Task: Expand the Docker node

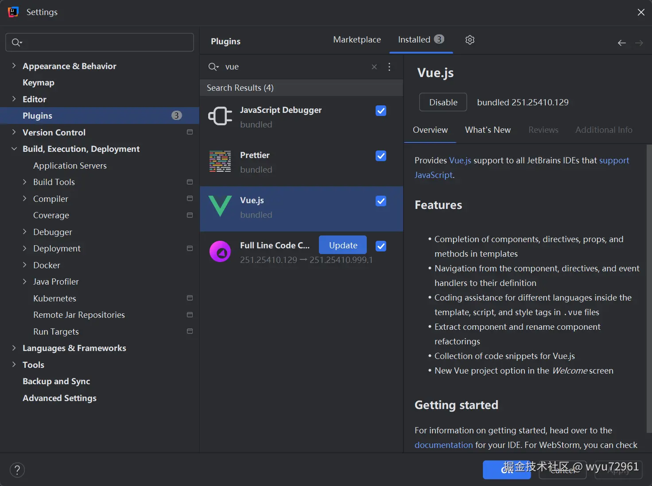Action: [24, 265]
